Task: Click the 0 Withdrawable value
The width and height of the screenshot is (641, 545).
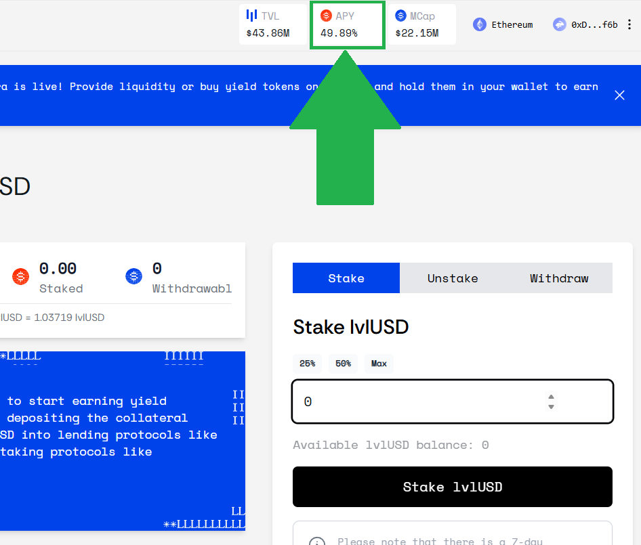Action: tap(157, 268)
